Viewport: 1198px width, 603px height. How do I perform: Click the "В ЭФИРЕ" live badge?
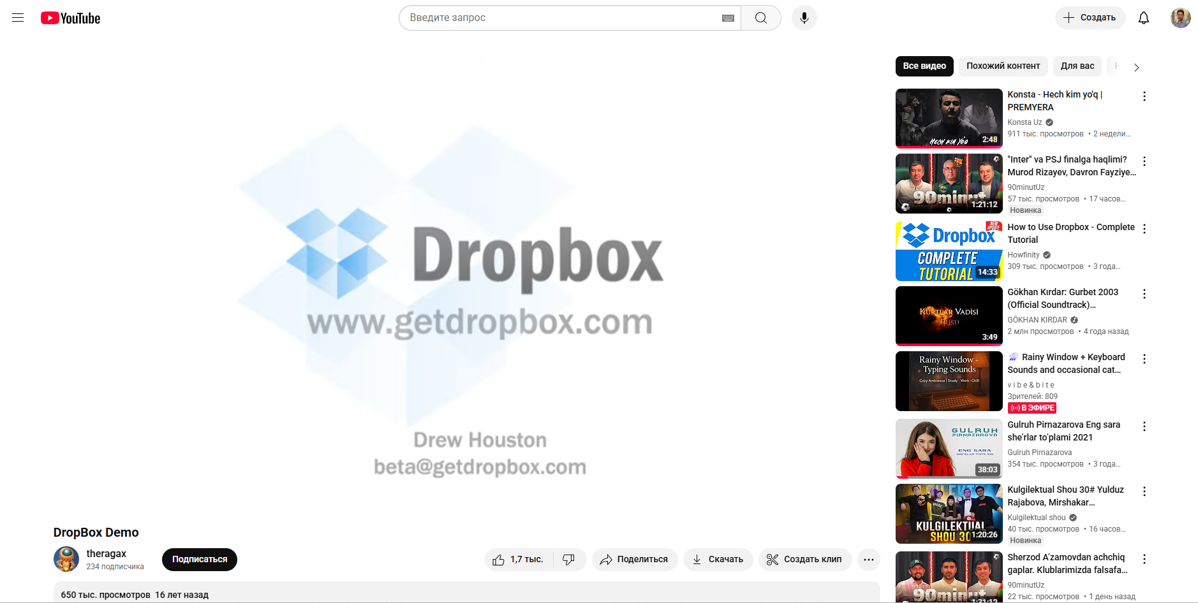pyautogui.click(x=1032, y=408)
